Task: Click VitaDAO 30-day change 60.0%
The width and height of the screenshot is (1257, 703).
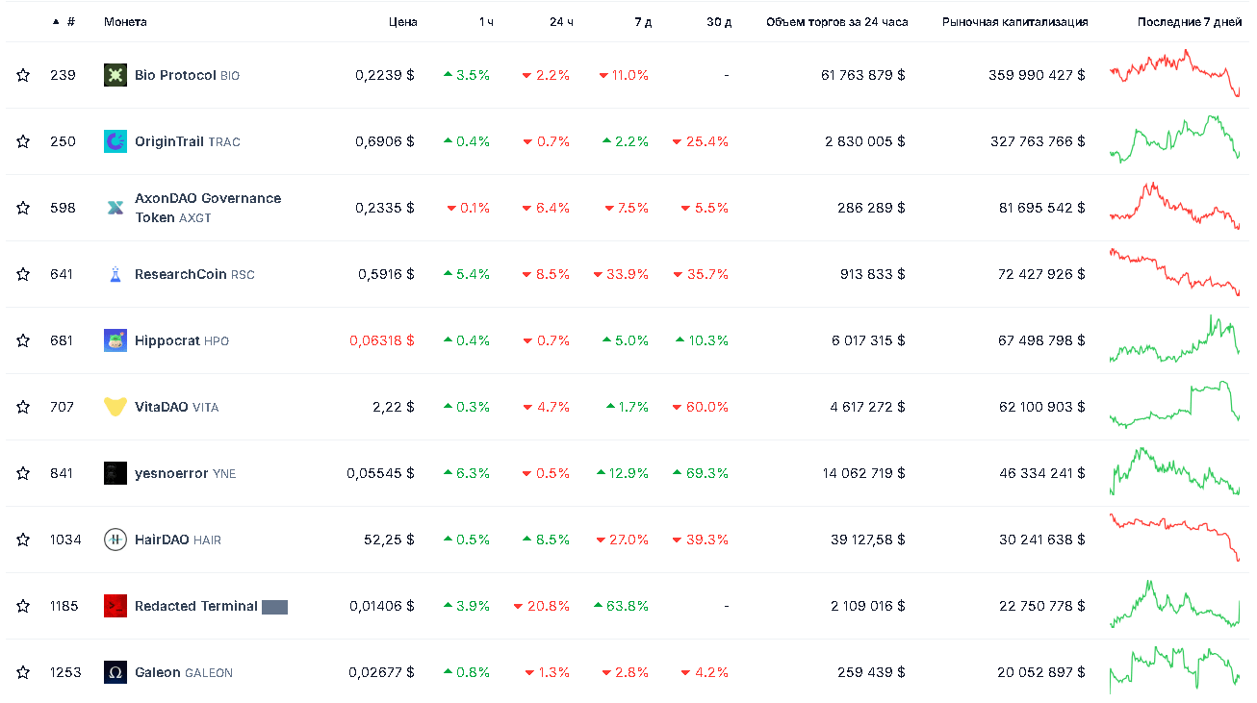Action: [x=701, y=407]
